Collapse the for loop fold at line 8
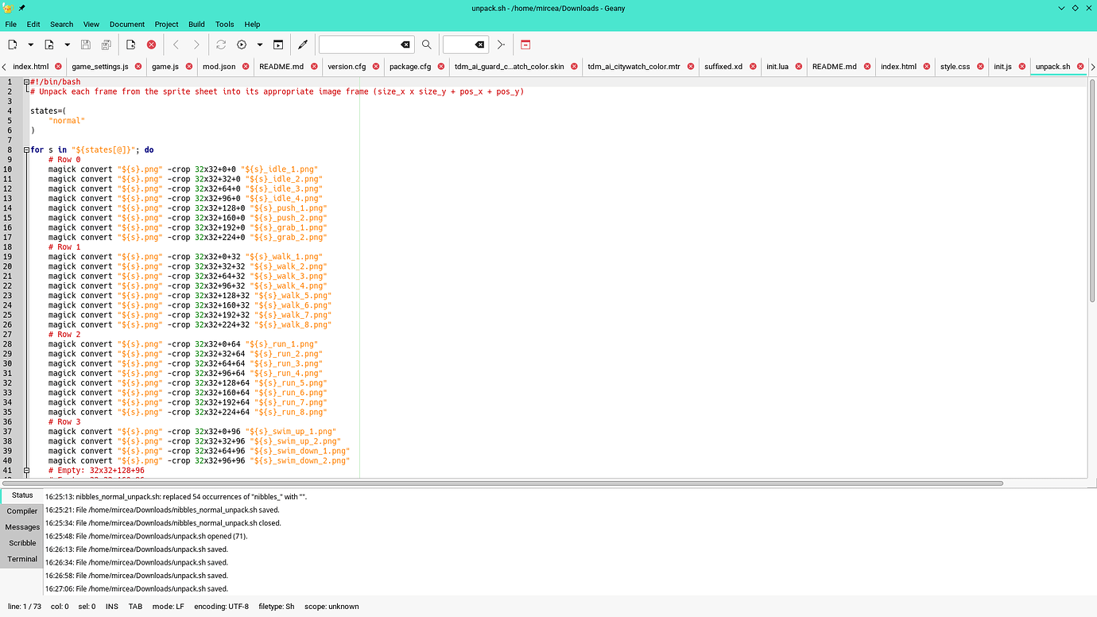 (x=26, y=149)
